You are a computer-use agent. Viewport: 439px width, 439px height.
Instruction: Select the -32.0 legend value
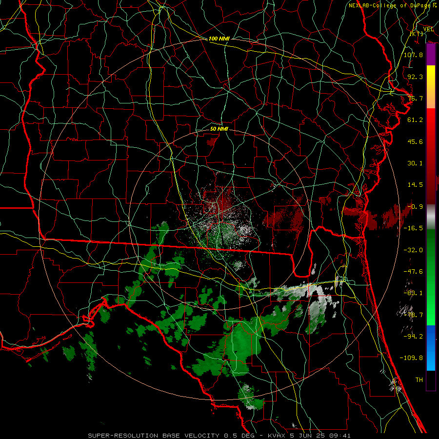(413, 250)
